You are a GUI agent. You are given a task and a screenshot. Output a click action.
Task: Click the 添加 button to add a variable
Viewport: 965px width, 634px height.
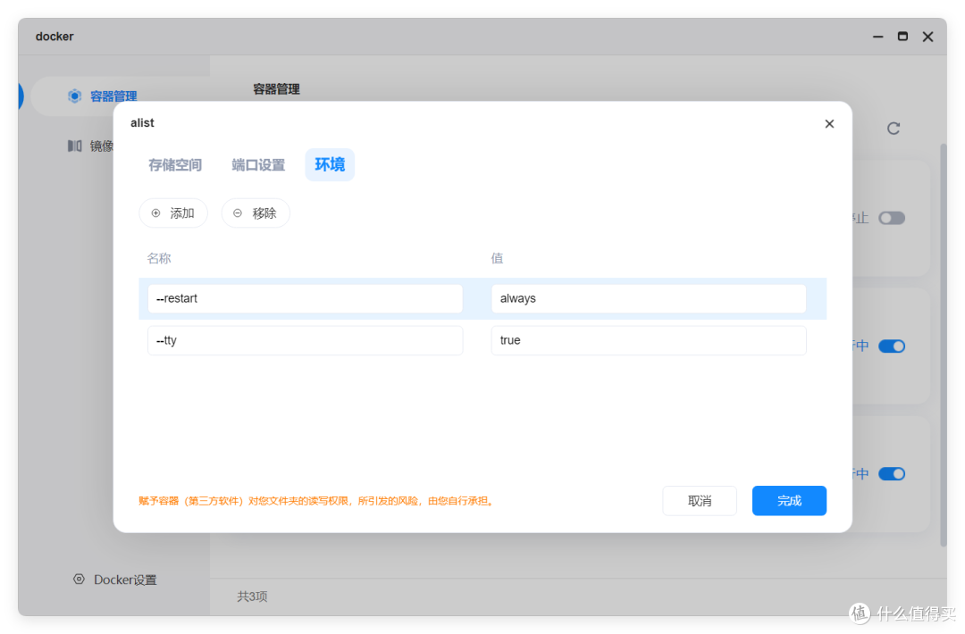point(173,213)
